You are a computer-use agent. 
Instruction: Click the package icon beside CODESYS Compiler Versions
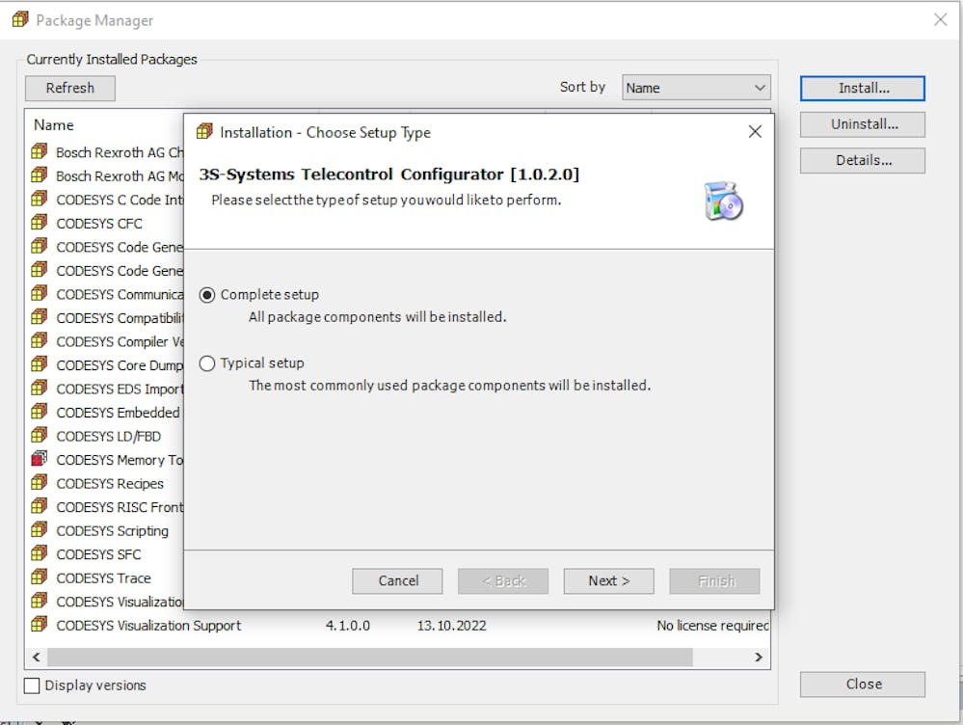[39, 340]
